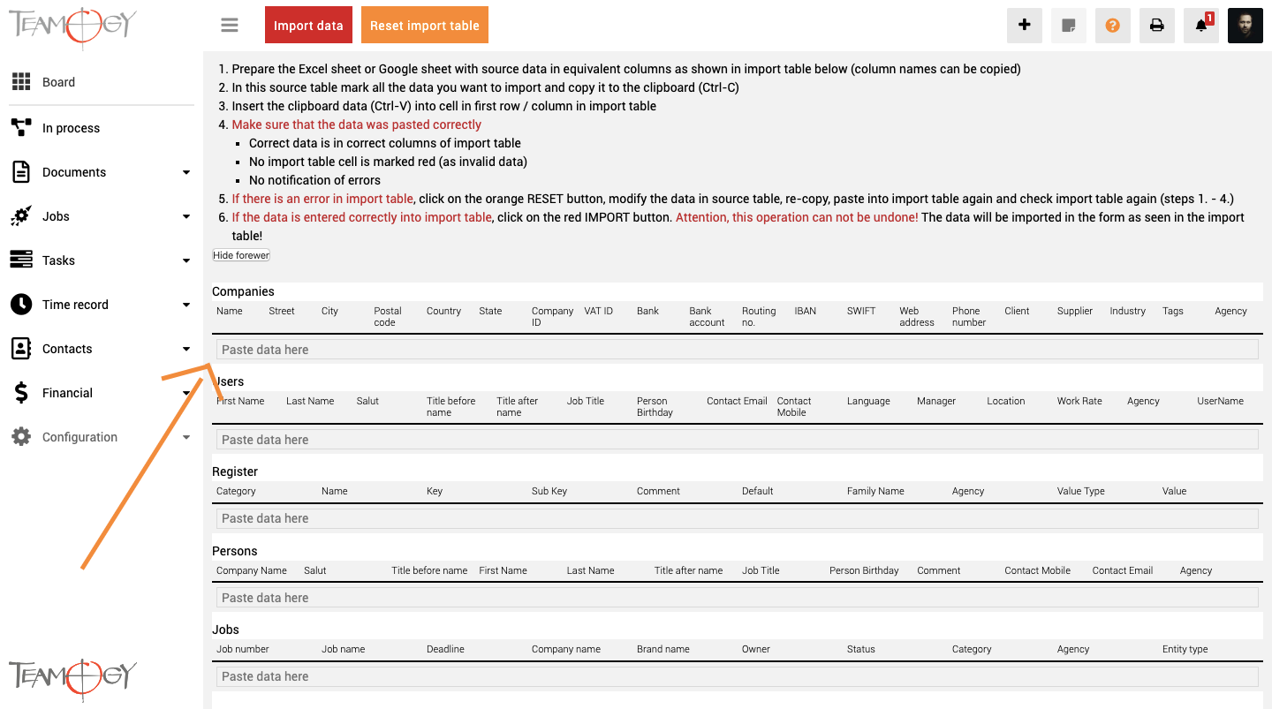This screenshot has height=709, width=1272.
Task: Select Documents in the sidebar
Action: (x=74, y=172)
